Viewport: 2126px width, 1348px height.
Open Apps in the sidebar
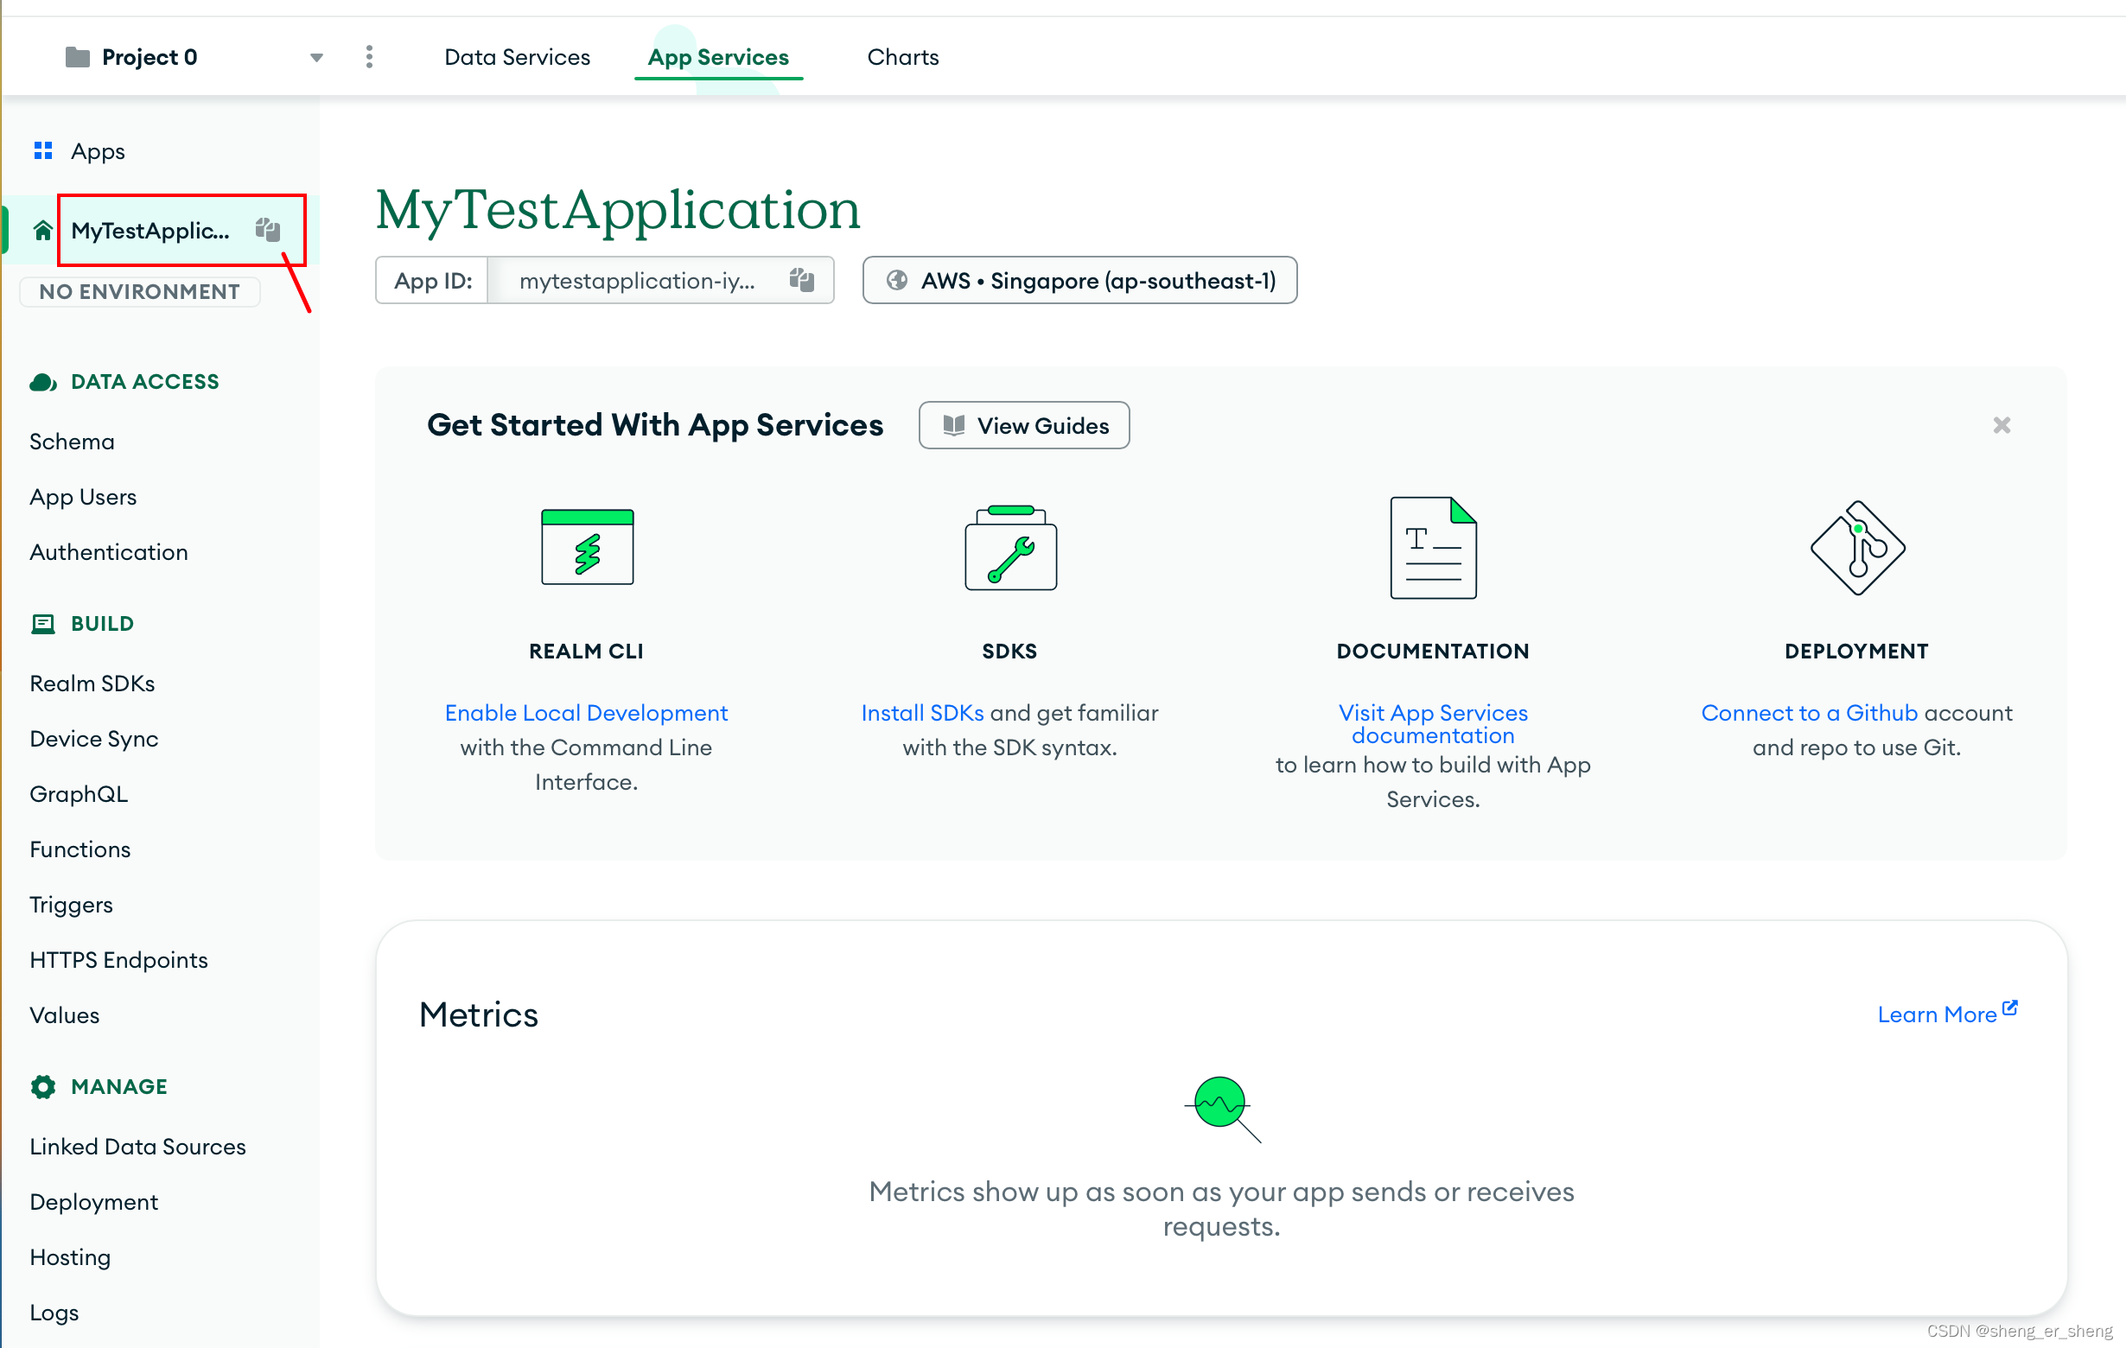click(x=98, y=151)
